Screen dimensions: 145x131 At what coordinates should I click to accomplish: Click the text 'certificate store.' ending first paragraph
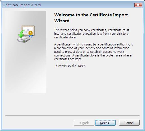65,37
